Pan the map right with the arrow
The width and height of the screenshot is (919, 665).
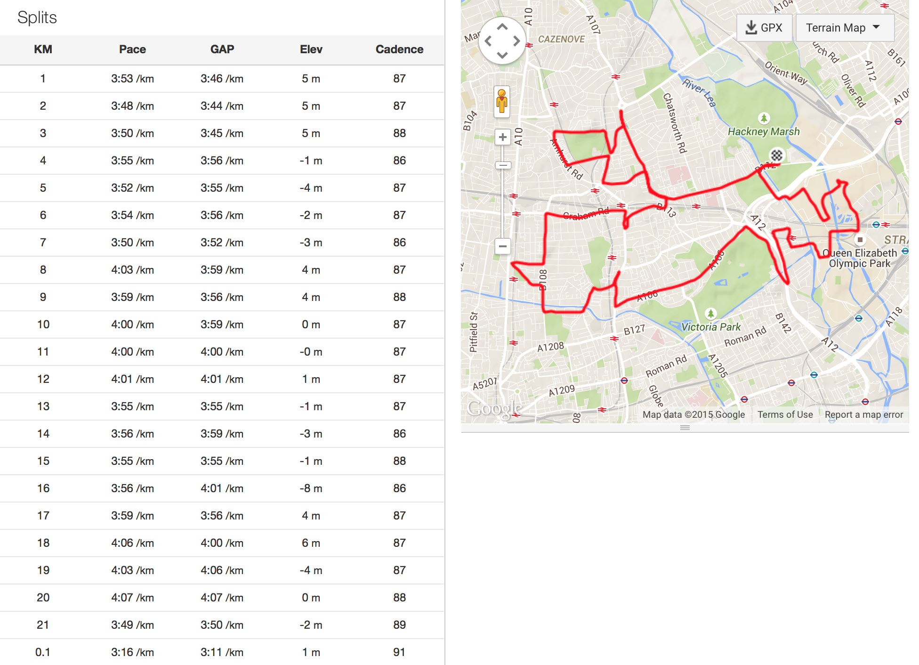click(x=517, y=41)
